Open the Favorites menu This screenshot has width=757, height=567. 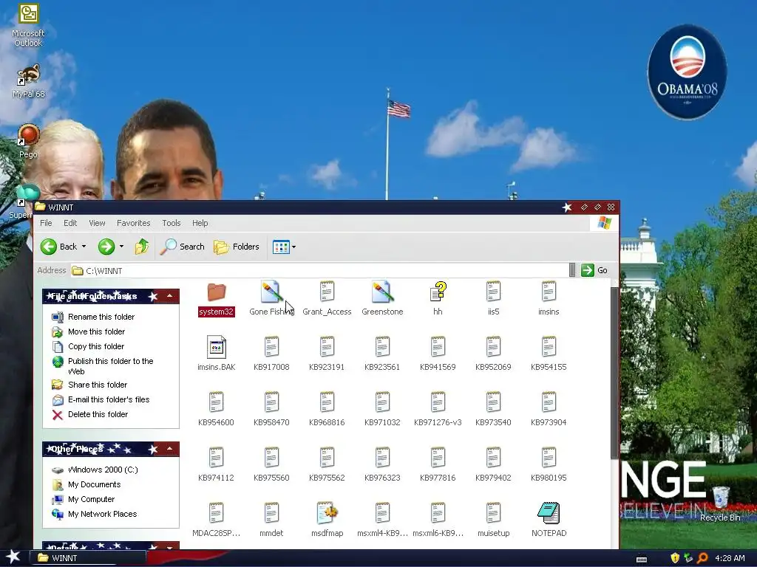coord(133,223)
